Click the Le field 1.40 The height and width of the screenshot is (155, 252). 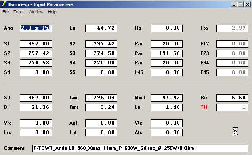coord(166,107)
